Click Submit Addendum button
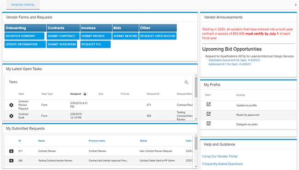This screenshot has height=170, width=299. pyautogui.click(x=62, y=45)
